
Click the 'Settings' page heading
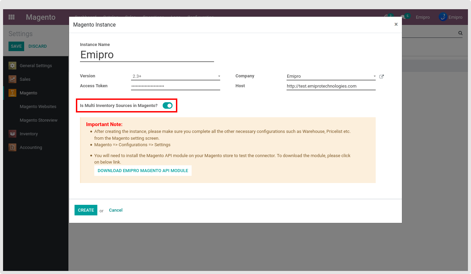click(20, 34)
